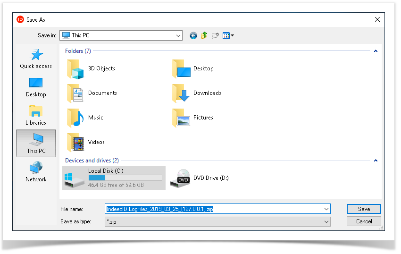Click the Back navigation arrow icon

point(193,35)
